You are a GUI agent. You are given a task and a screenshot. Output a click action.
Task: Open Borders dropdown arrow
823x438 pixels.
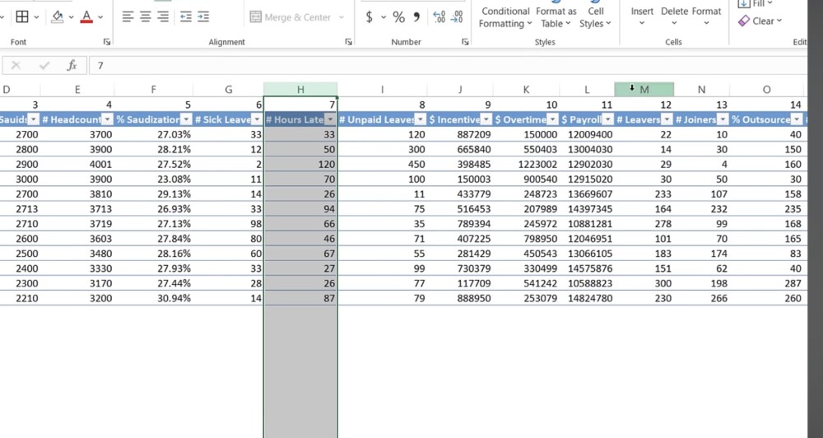[36, 17]
